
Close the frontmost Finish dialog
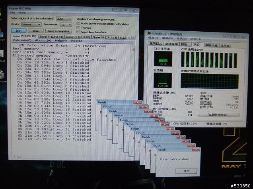(x=196, y=150)
